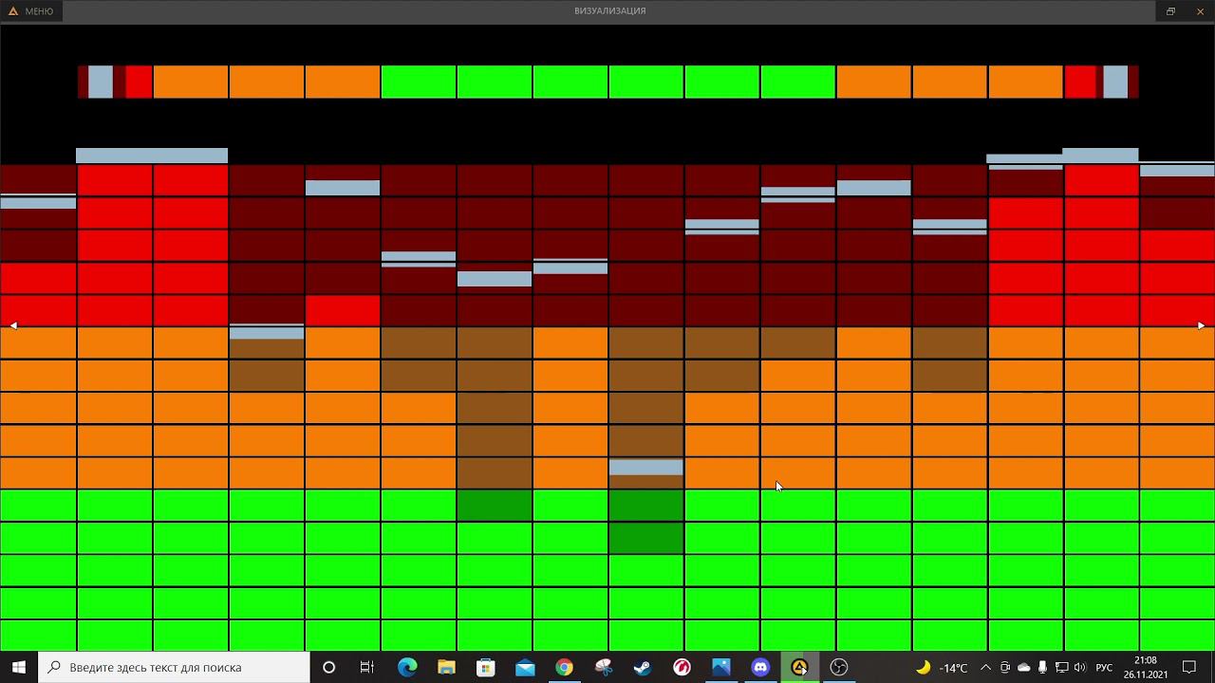
Task: Open the volume control in the tray
Action: pos(1079,667)
